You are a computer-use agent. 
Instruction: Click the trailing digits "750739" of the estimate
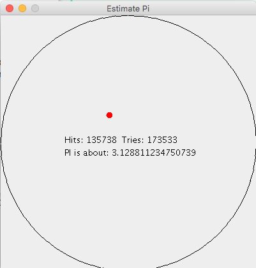(x=181, y=153)
